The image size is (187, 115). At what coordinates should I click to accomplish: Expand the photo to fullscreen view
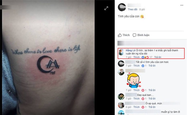106,8
